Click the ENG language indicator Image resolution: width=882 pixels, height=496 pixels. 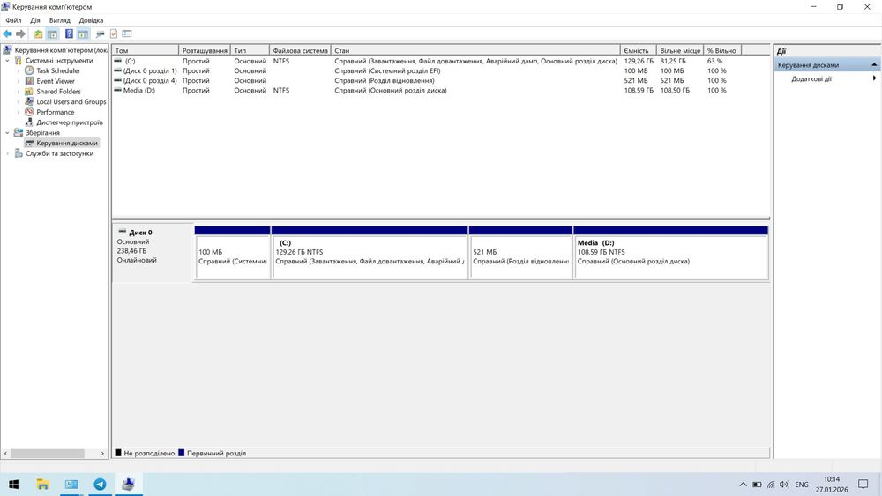click(x=802, y=485)
